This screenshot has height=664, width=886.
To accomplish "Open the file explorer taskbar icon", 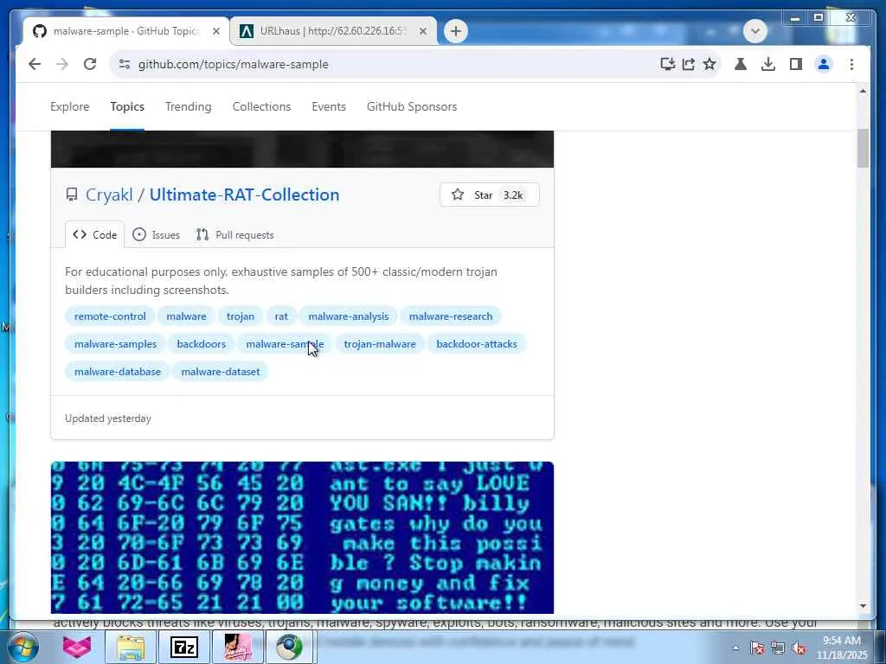I will [x=131, y=647].
